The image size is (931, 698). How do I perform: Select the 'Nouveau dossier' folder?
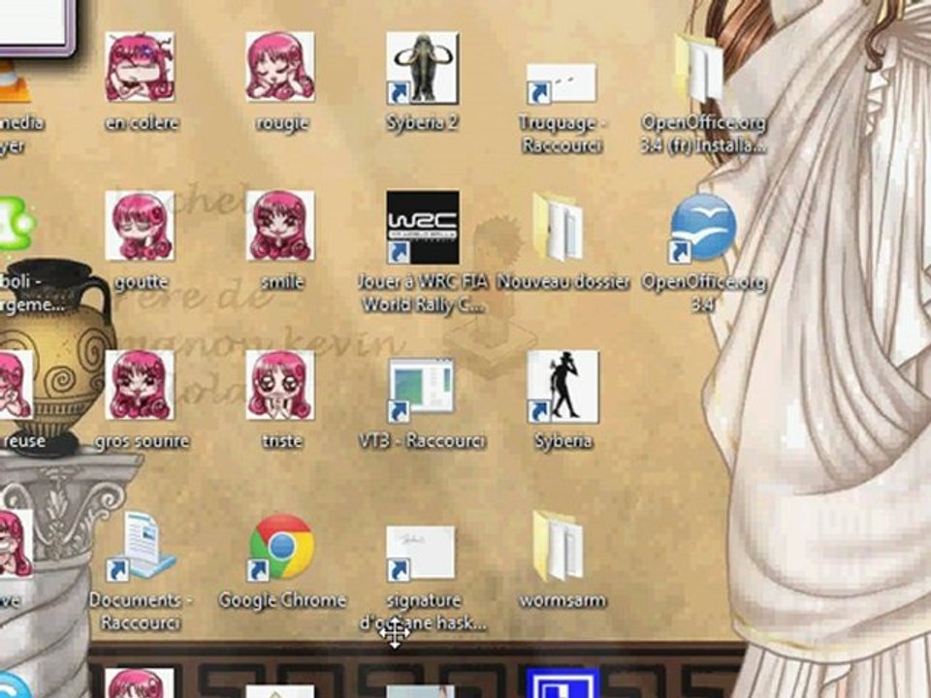559,227
